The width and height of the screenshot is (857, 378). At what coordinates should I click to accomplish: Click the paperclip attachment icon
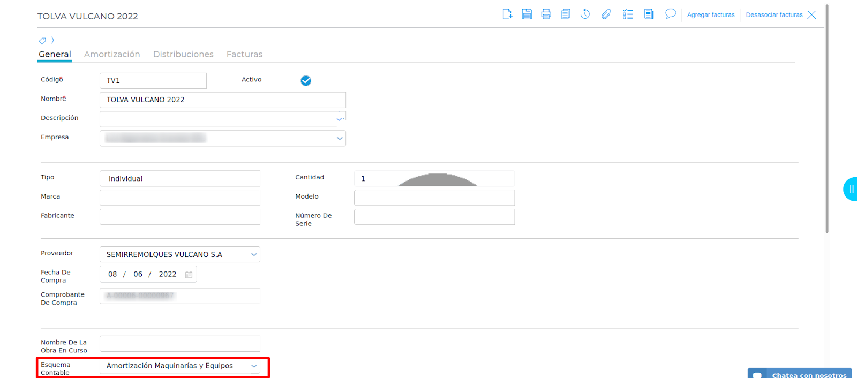tap(606, 14)
